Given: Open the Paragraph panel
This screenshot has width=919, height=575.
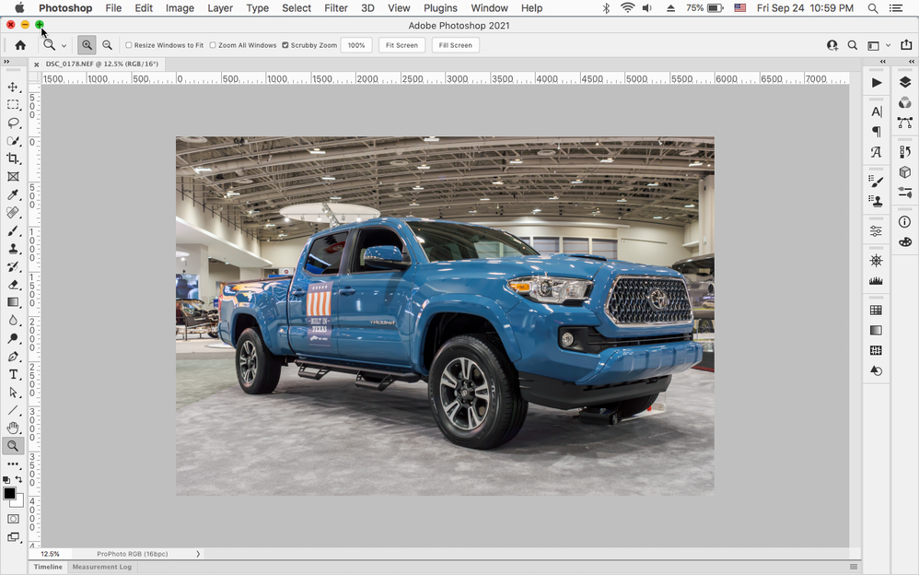Looking at the screenshot, I should tap(877, 132).
